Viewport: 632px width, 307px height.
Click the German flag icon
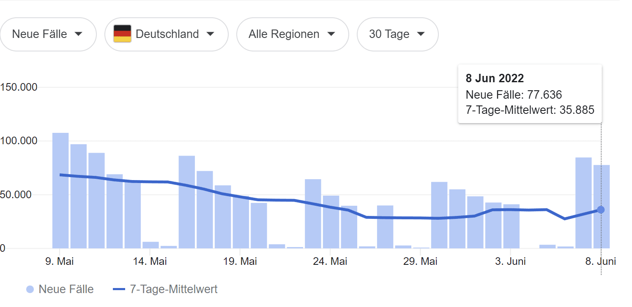(122, 34)
